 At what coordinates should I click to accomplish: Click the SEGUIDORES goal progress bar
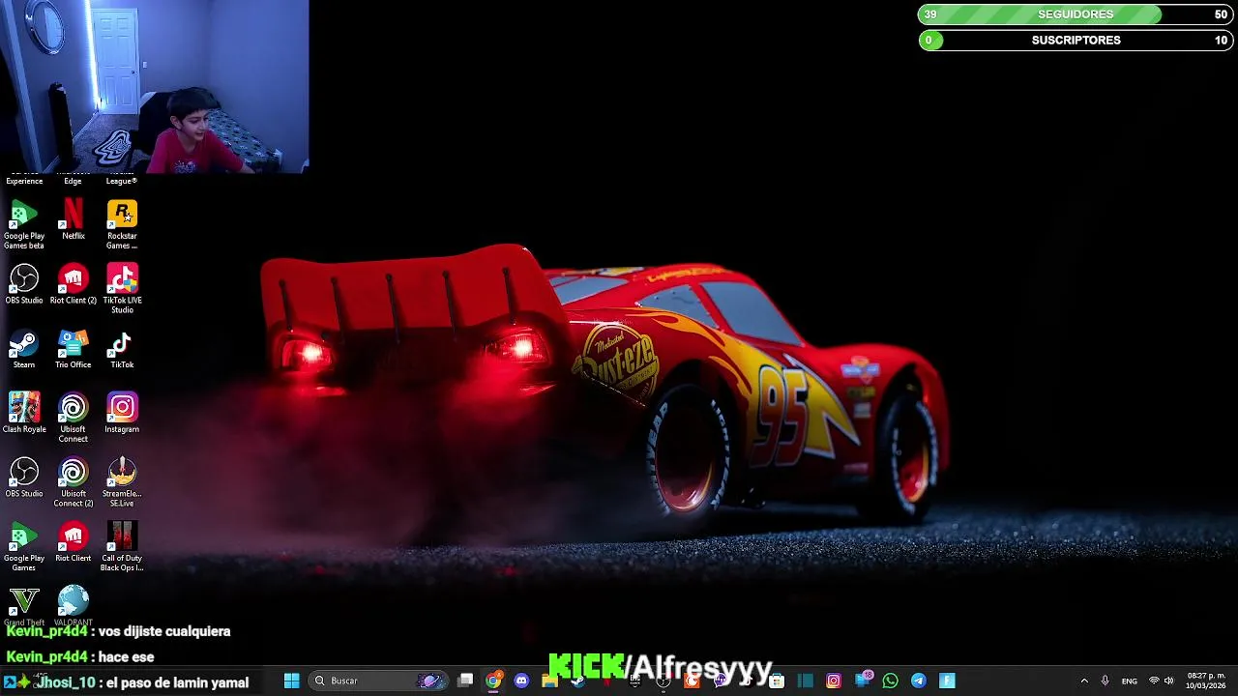point(1076,14)
